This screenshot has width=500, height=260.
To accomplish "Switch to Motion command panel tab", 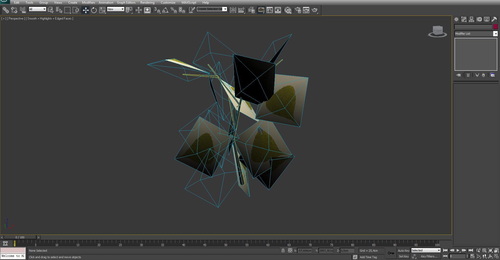I will 479,19.
